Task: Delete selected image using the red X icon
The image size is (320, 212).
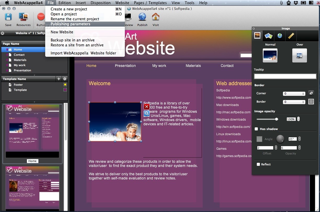Action: point(147,107)
